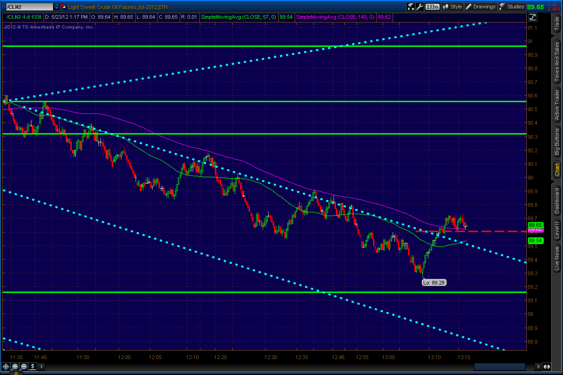This screenshot has height=375, width=563.
Task: Click the chart sharing flask icon
Action: [411, 7]
